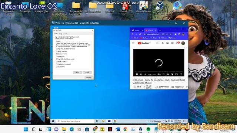Image resolution: width=237 pixels, height=133 pixels.
Task: Open File Explorer in the VM taskbar
Action: pos(103,121)
